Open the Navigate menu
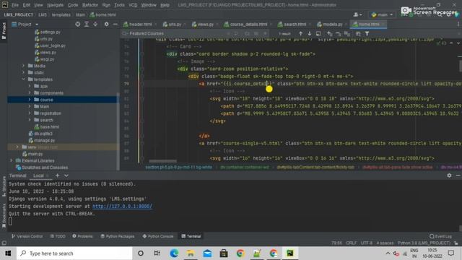The image size is (462, 260). click(x=55, y=5)
